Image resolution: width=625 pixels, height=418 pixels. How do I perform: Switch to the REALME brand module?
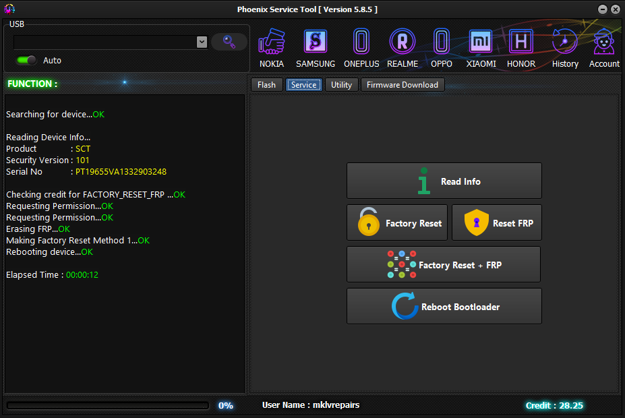coord(403,41)
